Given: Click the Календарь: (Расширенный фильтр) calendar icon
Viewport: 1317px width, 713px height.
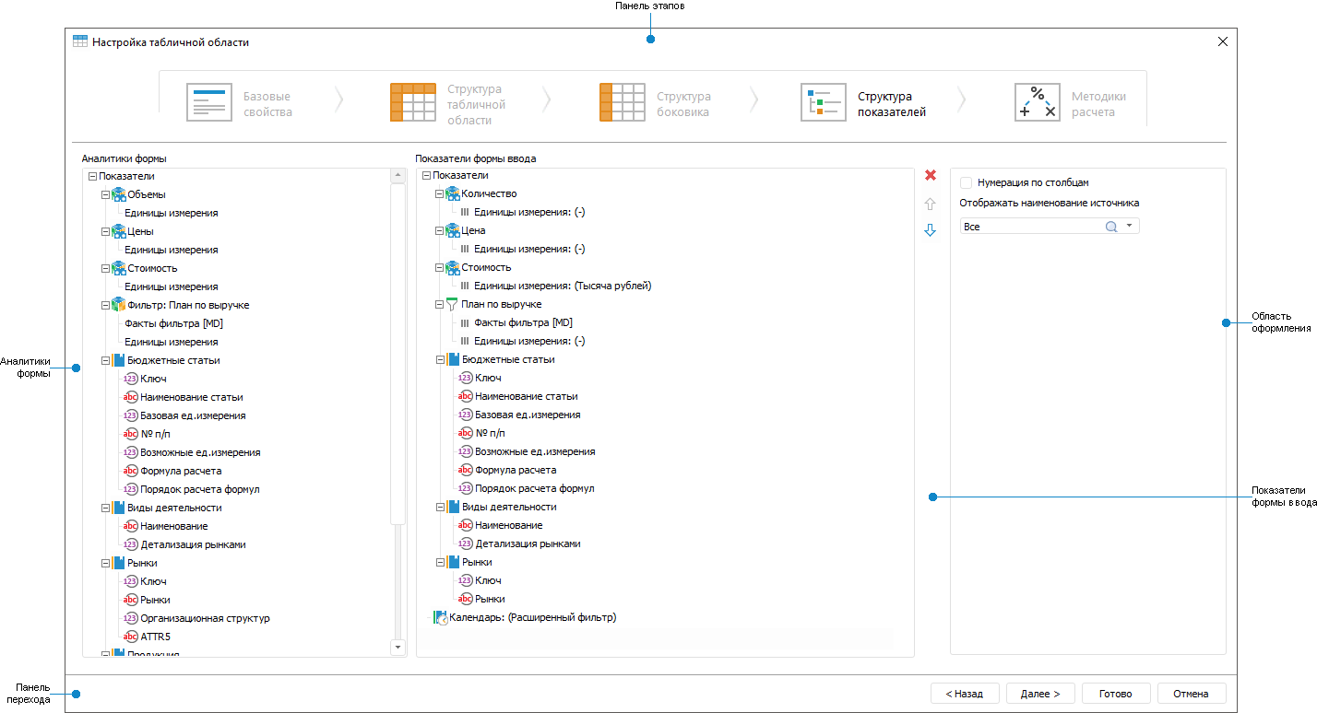Looking at the screenshot, I should (441, 617).
